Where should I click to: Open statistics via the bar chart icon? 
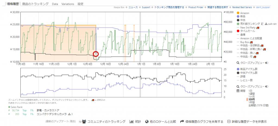pyautogui.click(x=132, y=122)
